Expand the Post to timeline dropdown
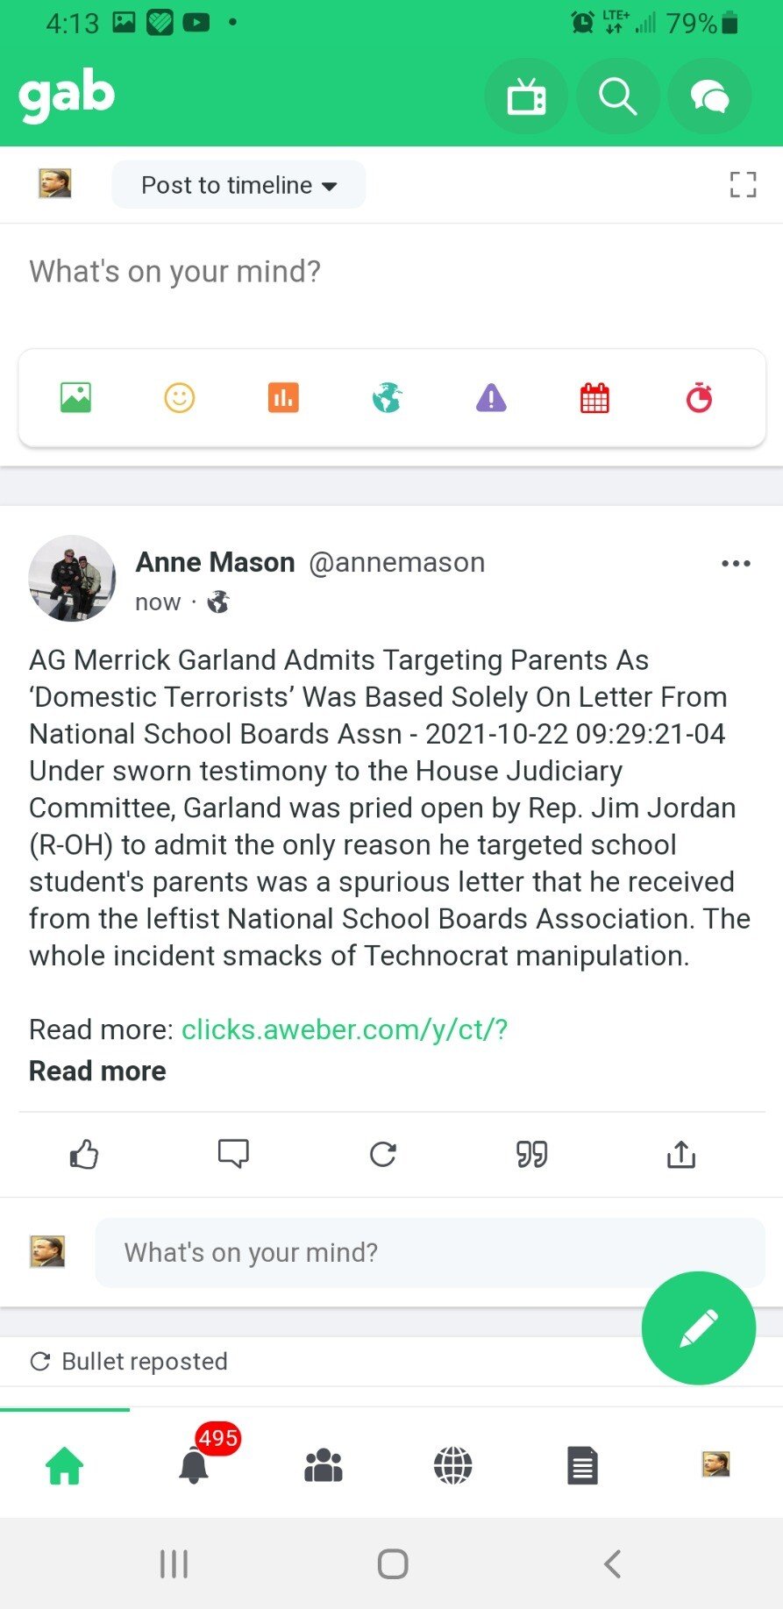 (x=238, y=185)
